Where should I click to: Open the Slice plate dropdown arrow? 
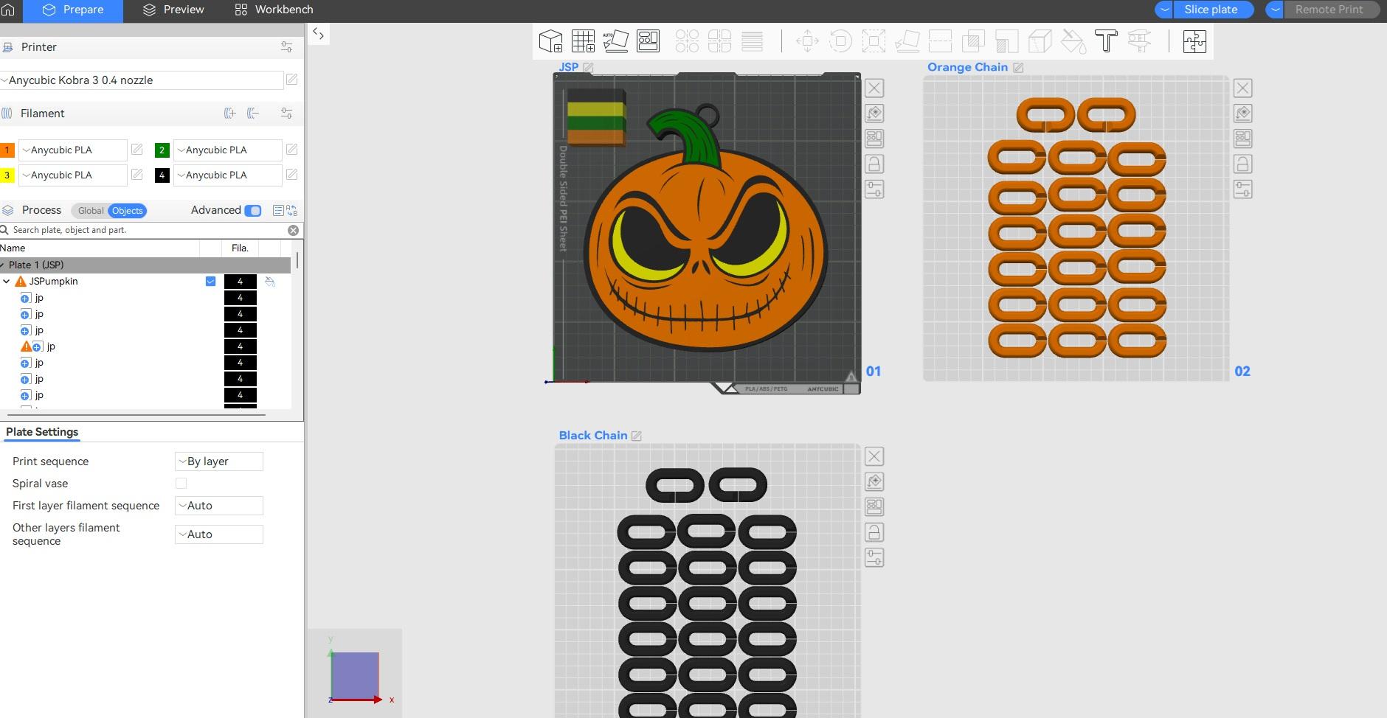coord(1164,10)
